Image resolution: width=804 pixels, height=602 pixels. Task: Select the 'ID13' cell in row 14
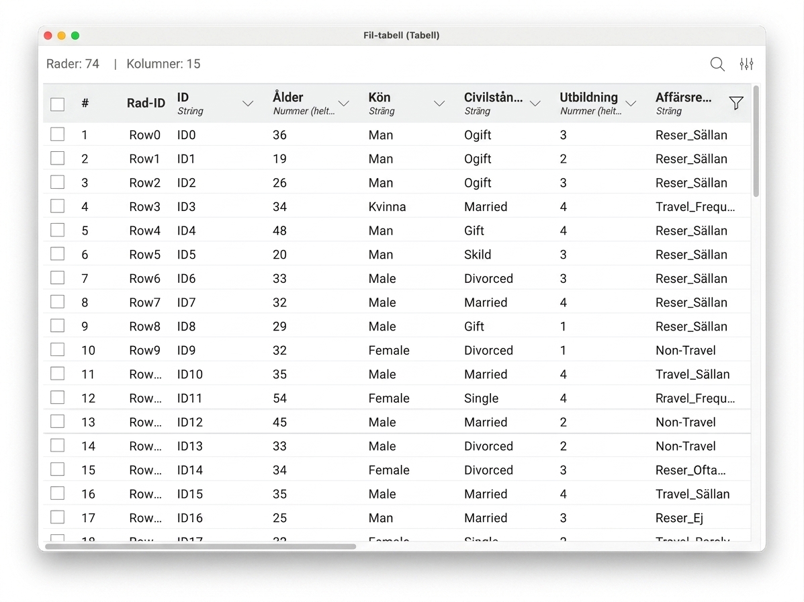189,446
